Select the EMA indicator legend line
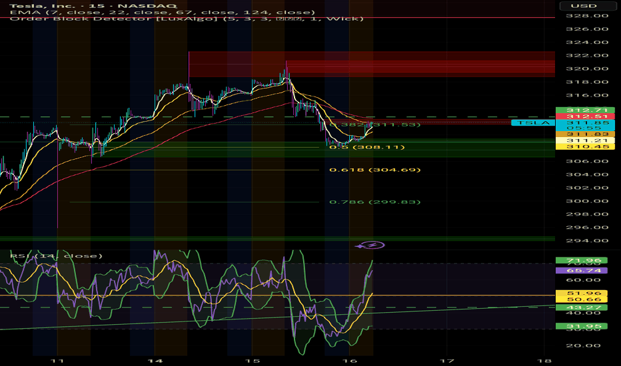Image resolution: width=621 pixels, height=366 pixels. coord(163,12)
